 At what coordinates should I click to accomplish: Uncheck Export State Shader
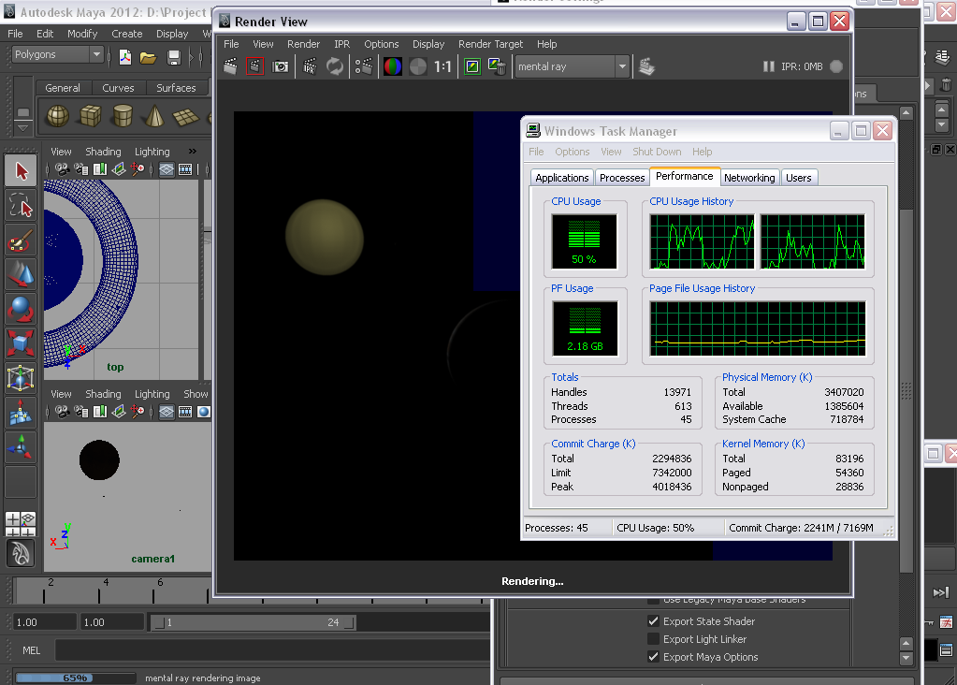point(653,620)
